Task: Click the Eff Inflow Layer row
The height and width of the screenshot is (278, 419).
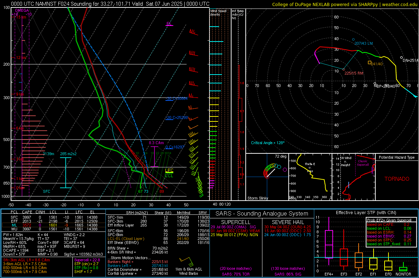Action: click(158, 225)
